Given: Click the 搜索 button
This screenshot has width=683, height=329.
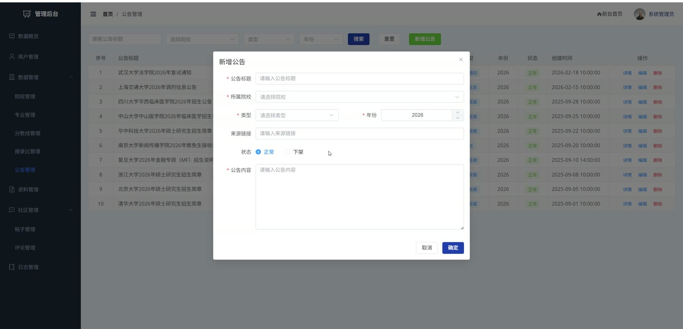Looking at the screenshot, I should [x=359, y=39].
